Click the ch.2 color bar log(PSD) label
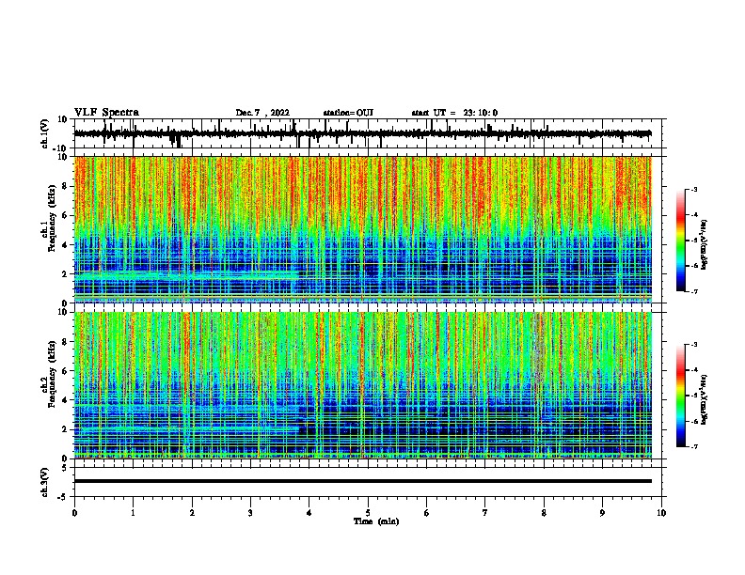 coord(704,400)
